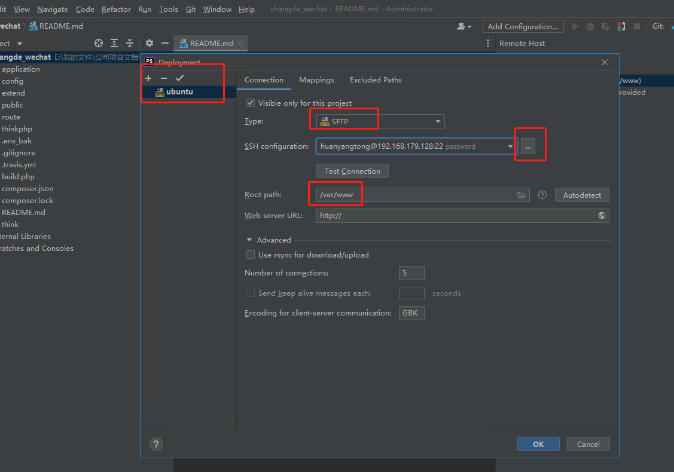674x472 pixels.
Task: Switch to the Mappings tab
Action: click(316, 80)
